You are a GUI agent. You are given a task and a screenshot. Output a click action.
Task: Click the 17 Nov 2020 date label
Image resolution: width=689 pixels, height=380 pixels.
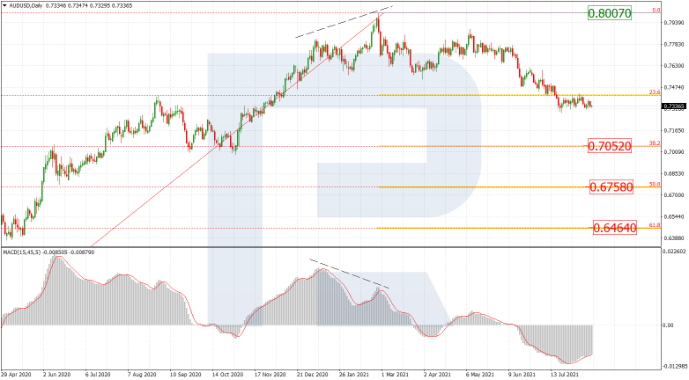270,376
